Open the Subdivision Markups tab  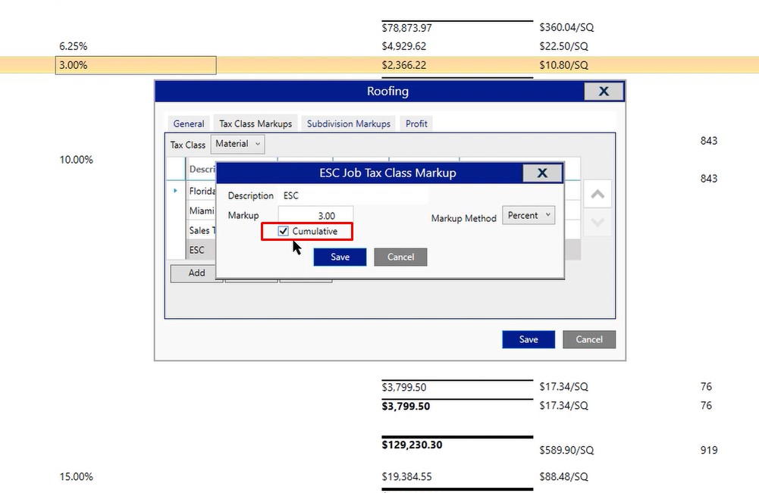[348, 123]
